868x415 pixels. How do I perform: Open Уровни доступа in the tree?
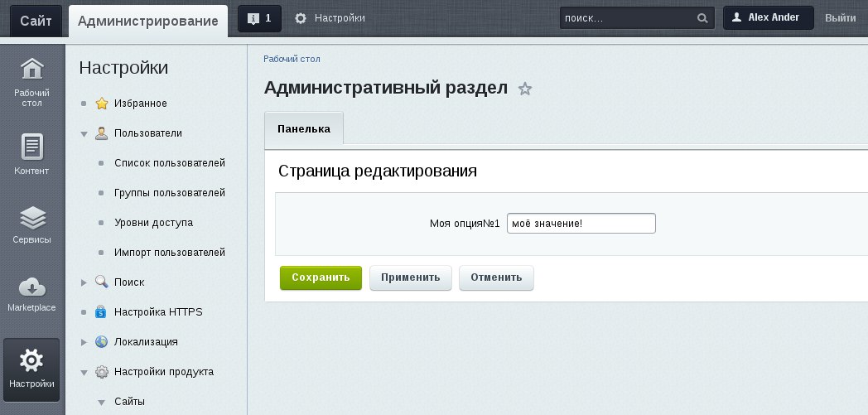pos(153,223)
